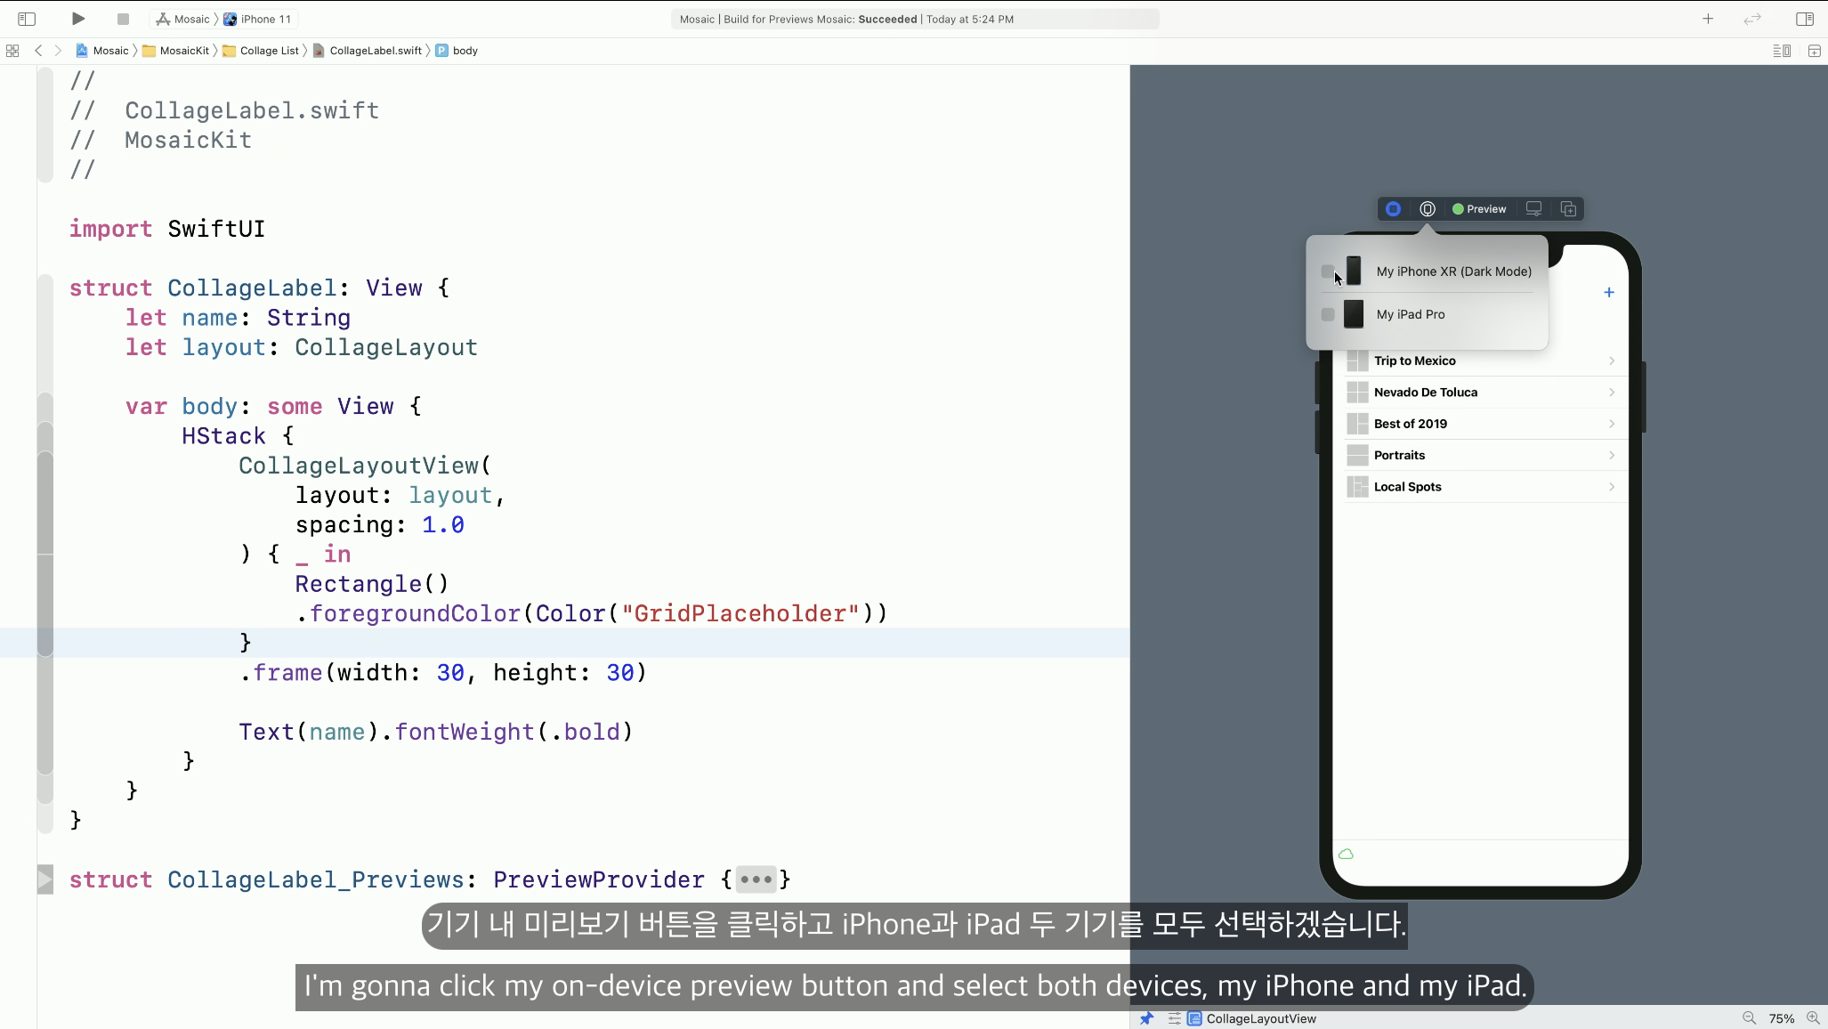Click the live preview button in canvas toolbar
Screen dimensions: 1828x1029
(1394, 209)
